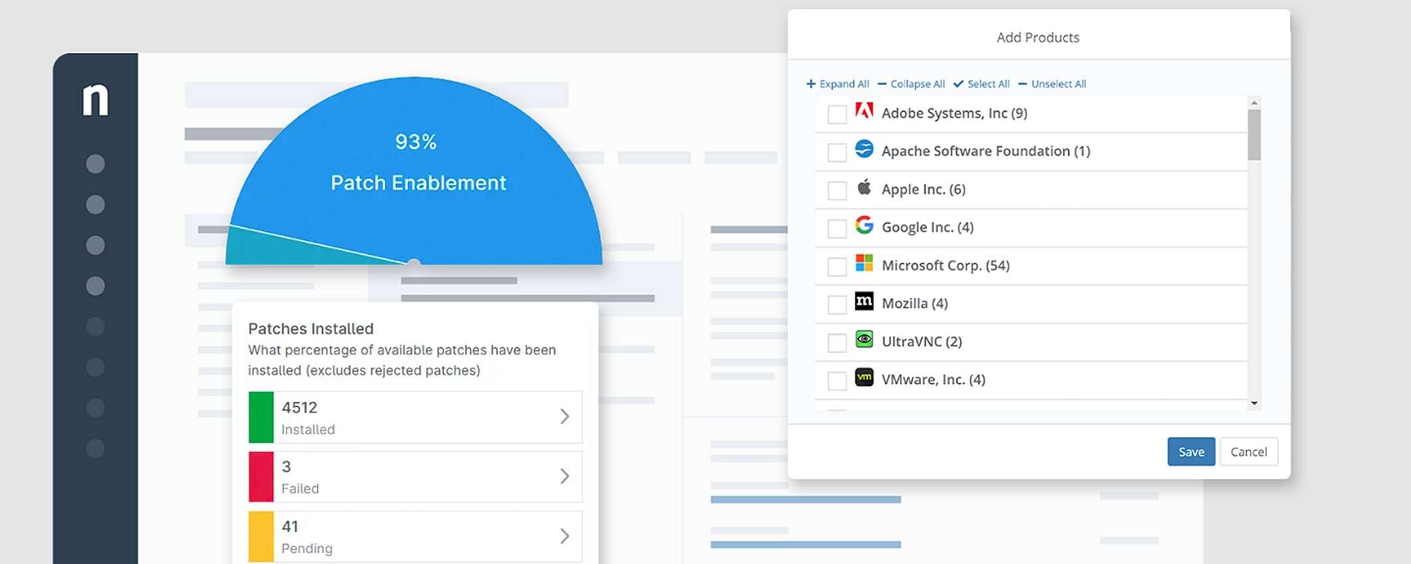Click the Google Inc. logo icon
Screen dimensions: 1411x564
pyautogui.click(x=864, y=225)
